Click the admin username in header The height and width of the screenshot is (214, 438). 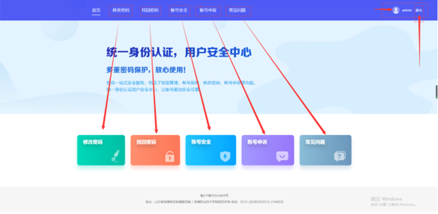[407, 10]
